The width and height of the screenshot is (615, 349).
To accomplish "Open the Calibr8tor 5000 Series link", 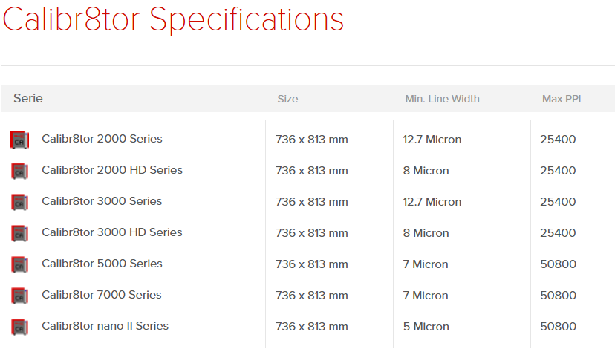I will click(102, 264).
